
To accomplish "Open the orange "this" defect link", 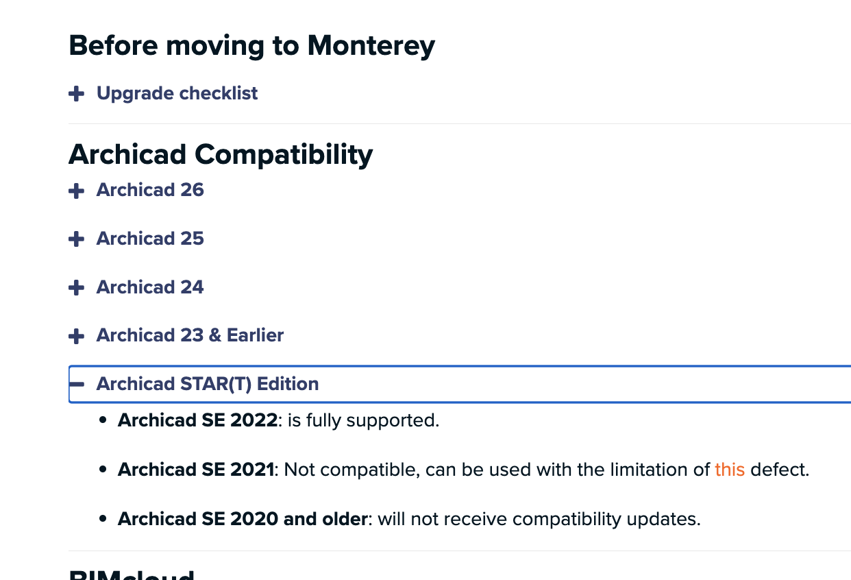I will (x=729, y=470).
